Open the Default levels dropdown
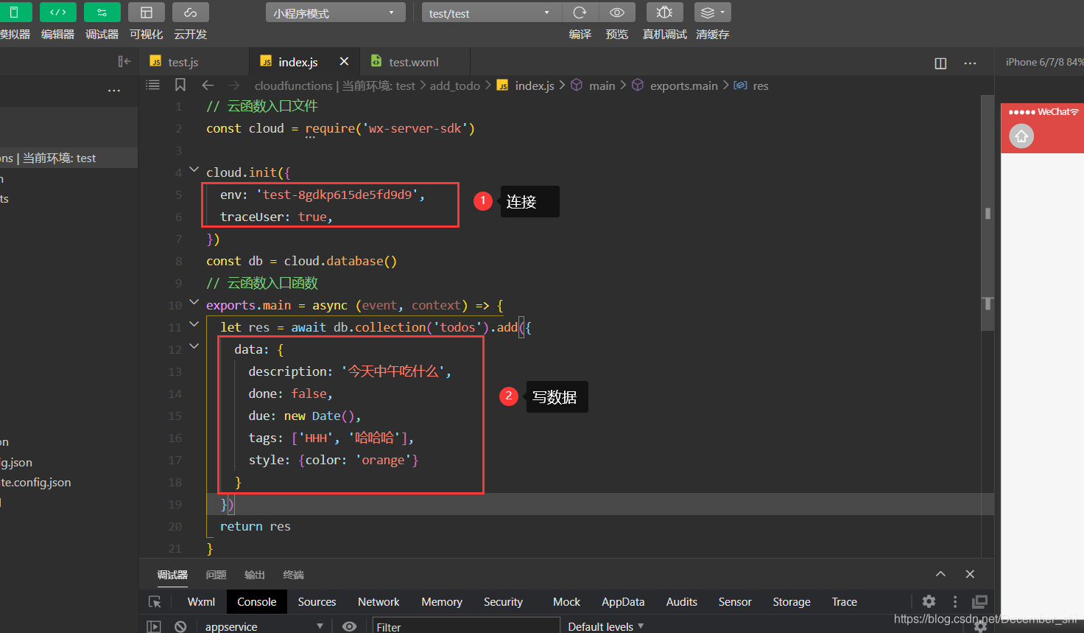Image resolution: width=1084 pixels, height=633 pixels. pyautogui.click(x=605, y=626)
